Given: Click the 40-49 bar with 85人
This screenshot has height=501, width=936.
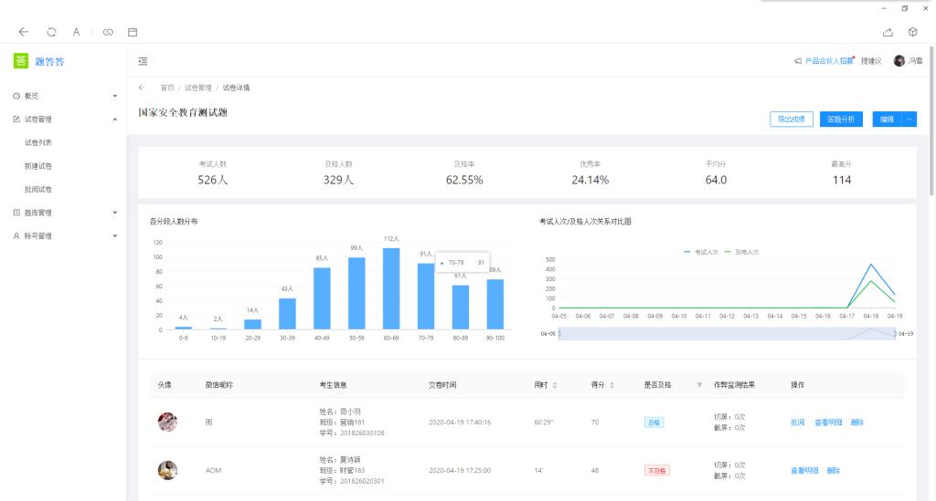Looking at the screenshot, I should 322,298.
